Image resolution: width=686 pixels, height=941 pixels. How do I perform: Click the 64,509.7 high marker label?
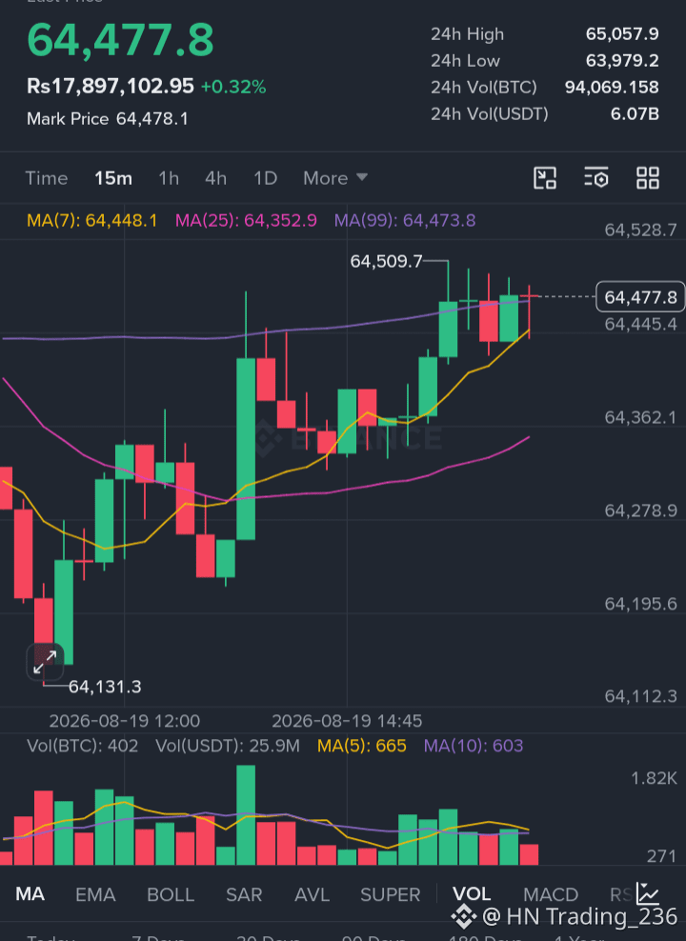(386, 261)
